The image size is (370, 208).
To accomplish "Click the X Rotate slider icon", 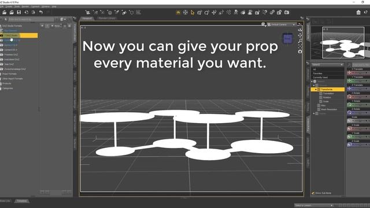I will [349, 96].
